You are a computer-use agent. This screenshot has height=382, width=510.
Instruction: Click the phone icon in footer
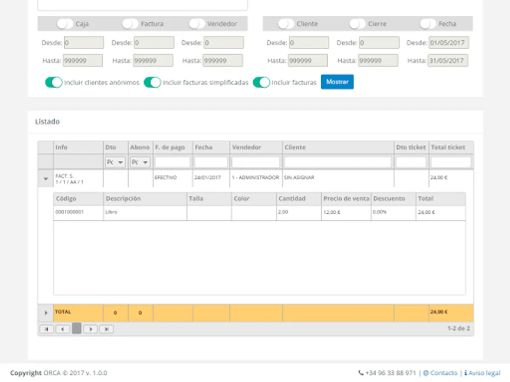tap(361, 373)
